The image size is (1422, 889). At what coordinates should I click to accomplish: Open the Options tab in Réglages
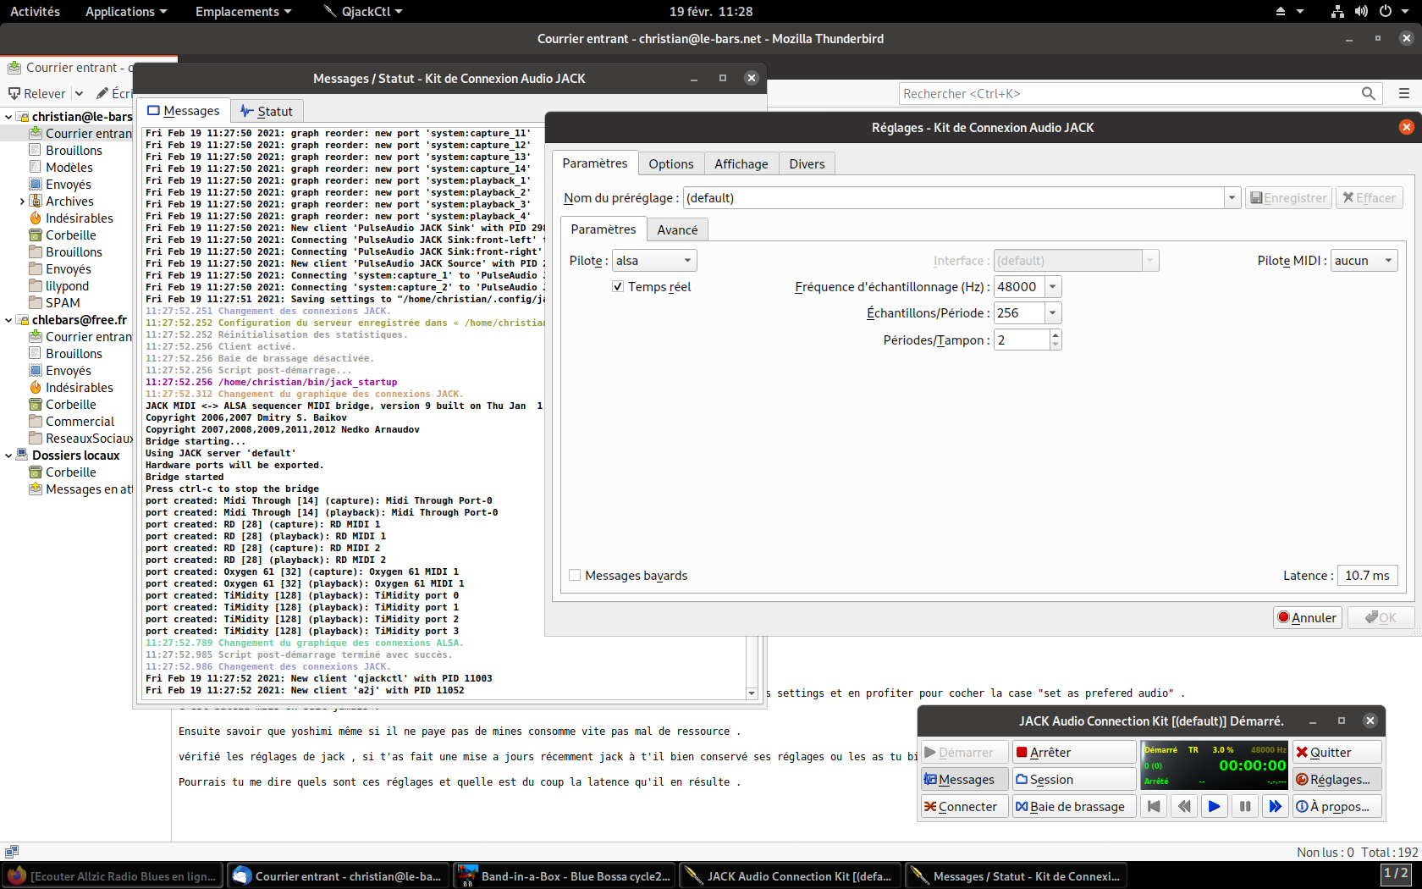click(670, 164)
